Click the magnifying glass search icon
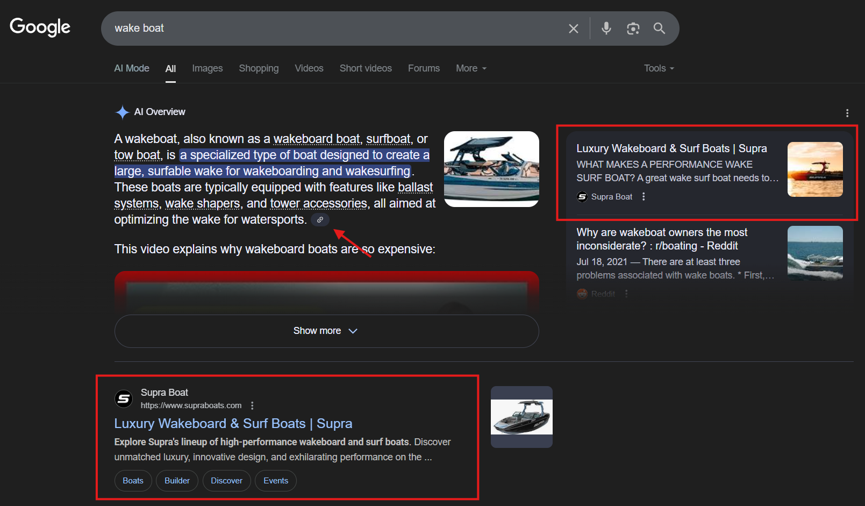The height and width of the screenshot is (506, 865). 660,28
